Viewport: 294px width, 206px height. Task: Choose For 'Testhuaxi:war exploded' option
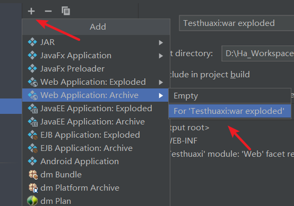click(230, 111)
